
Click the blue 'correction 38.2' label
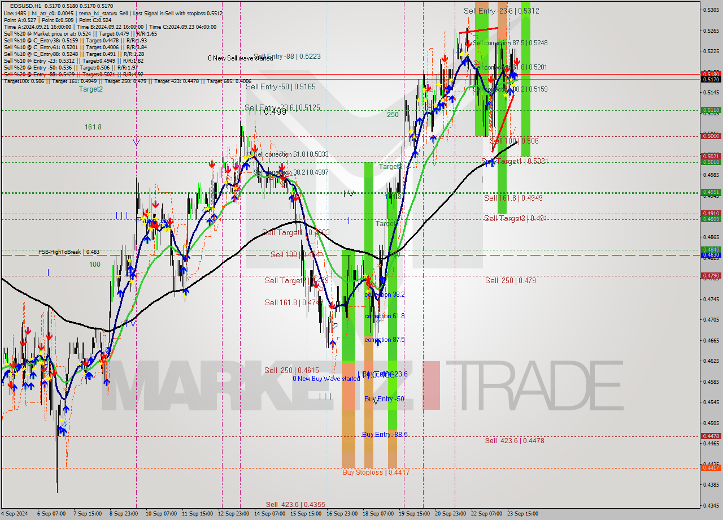point(385,294)
